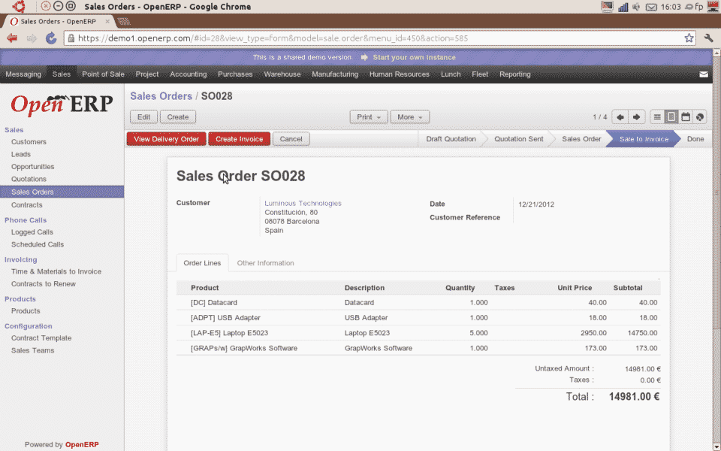Open the Warehouse menu
The height and width of the screenshot is (451, 721).
point(282,74)
